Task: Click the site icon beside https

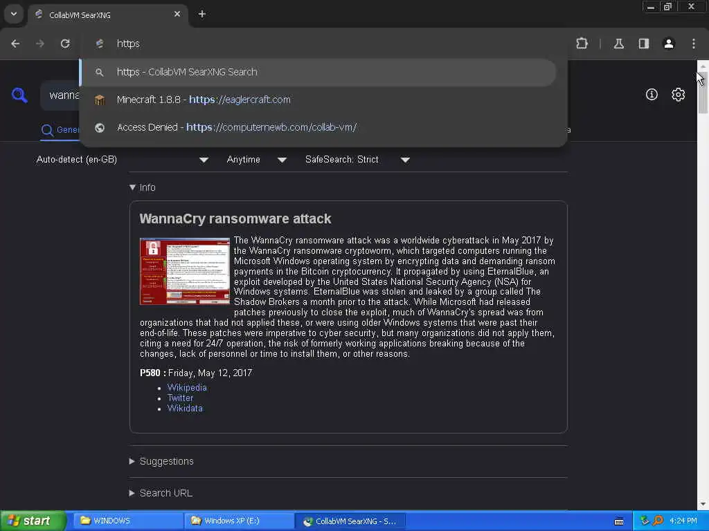Action: pyautogui.click(x=100, y=44)
